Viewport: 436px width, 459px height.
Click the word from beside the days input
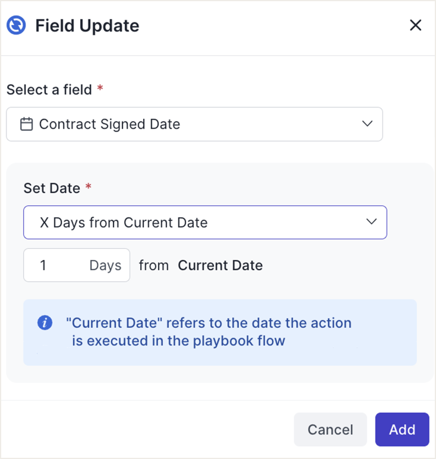click(154, 265)
